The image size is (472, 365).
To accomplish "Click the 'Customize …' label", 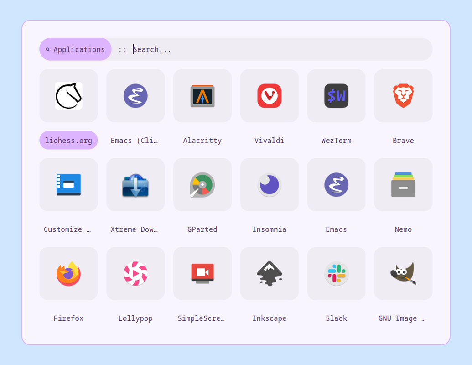I will pos(67,229).
